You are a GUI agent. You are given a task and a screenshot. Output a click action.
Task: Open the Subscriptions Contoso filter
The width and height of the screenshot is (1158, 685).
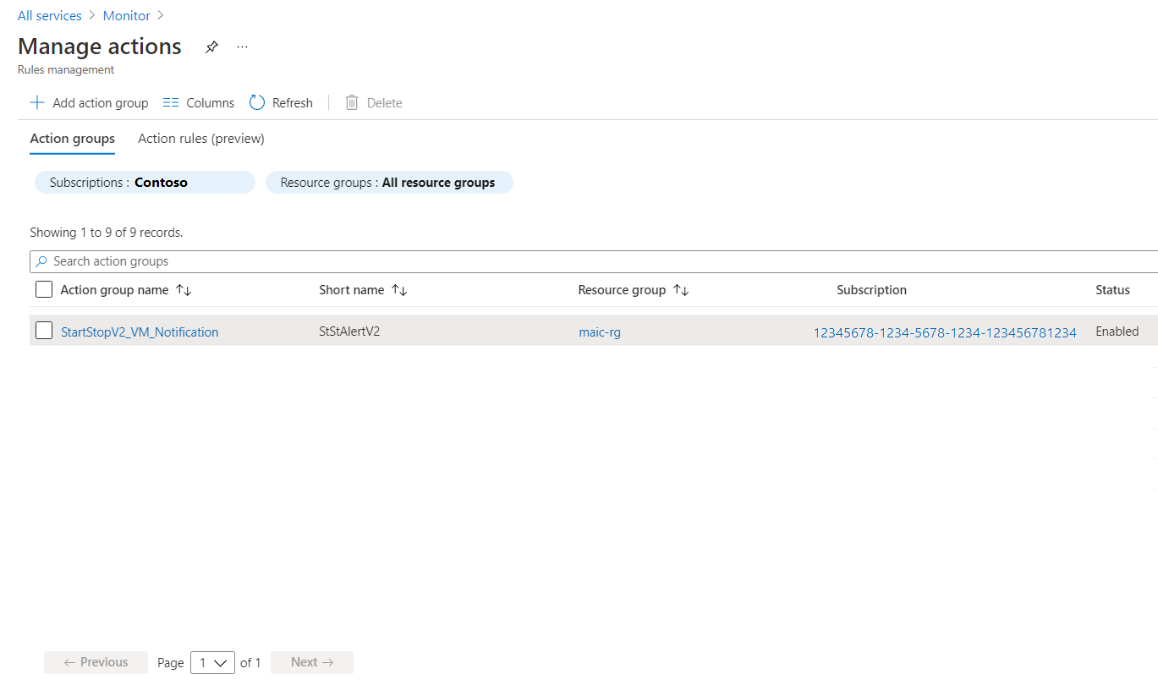point(145,182)
